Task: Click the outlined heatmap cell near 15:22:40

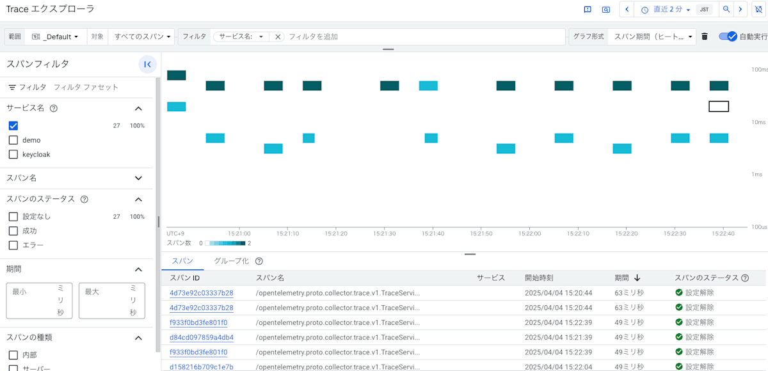Action: (719, 106)
